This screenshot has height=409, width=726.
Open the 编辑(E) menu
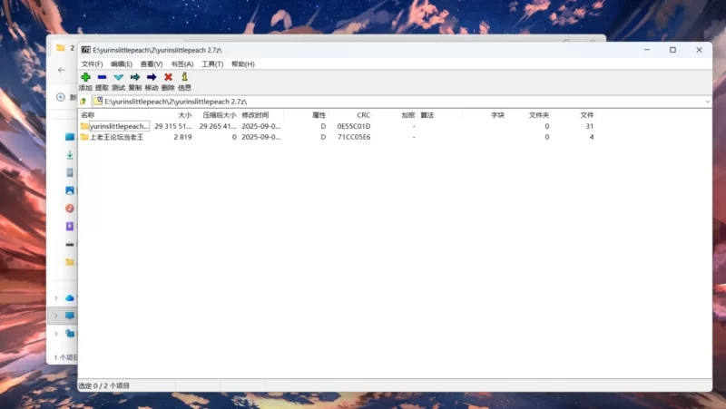122,64
